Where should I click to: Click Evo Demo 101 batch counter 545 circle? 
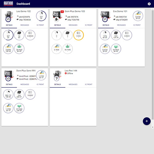(116, 35)
